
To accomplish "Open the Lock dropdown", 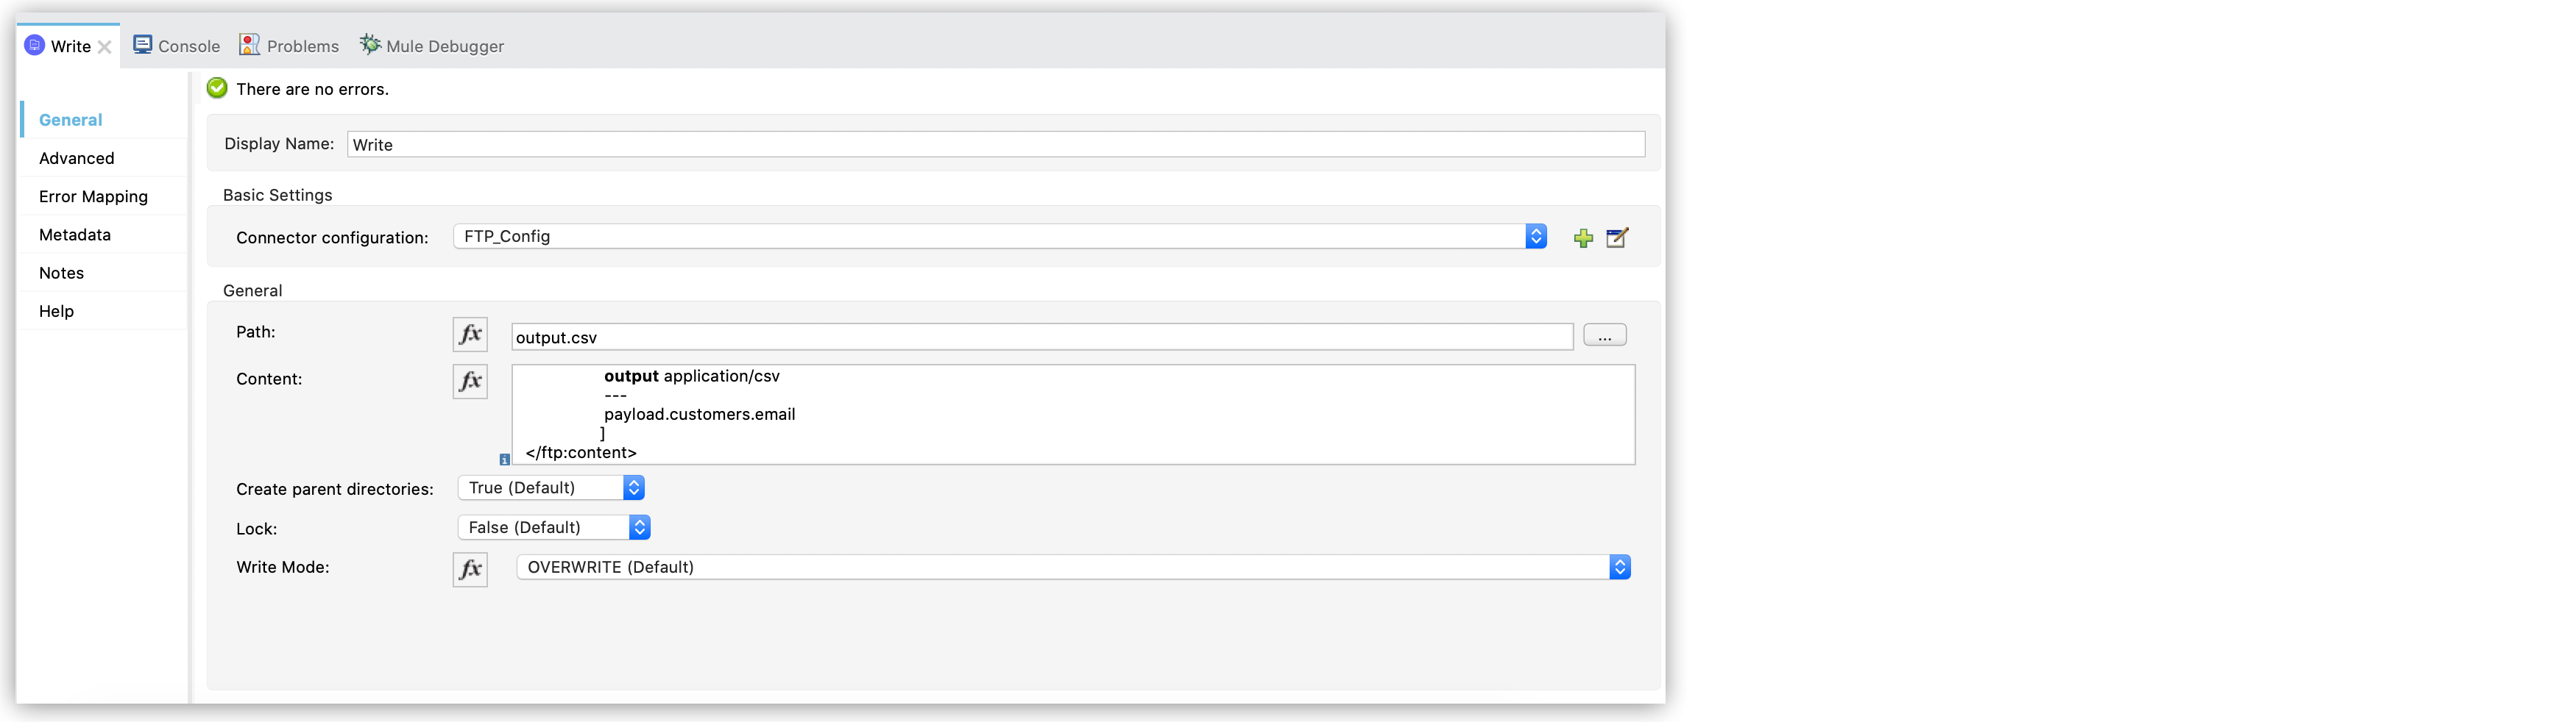I will tap(554, 527).
